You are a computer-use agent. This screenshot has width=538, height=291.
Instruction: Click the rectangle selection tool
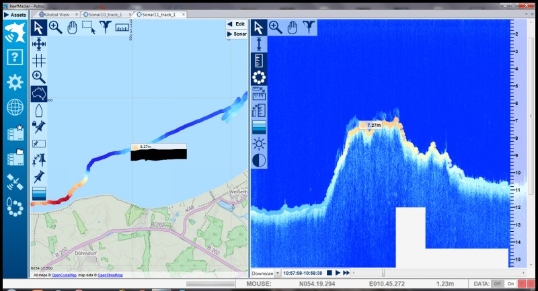pos(89,27)
